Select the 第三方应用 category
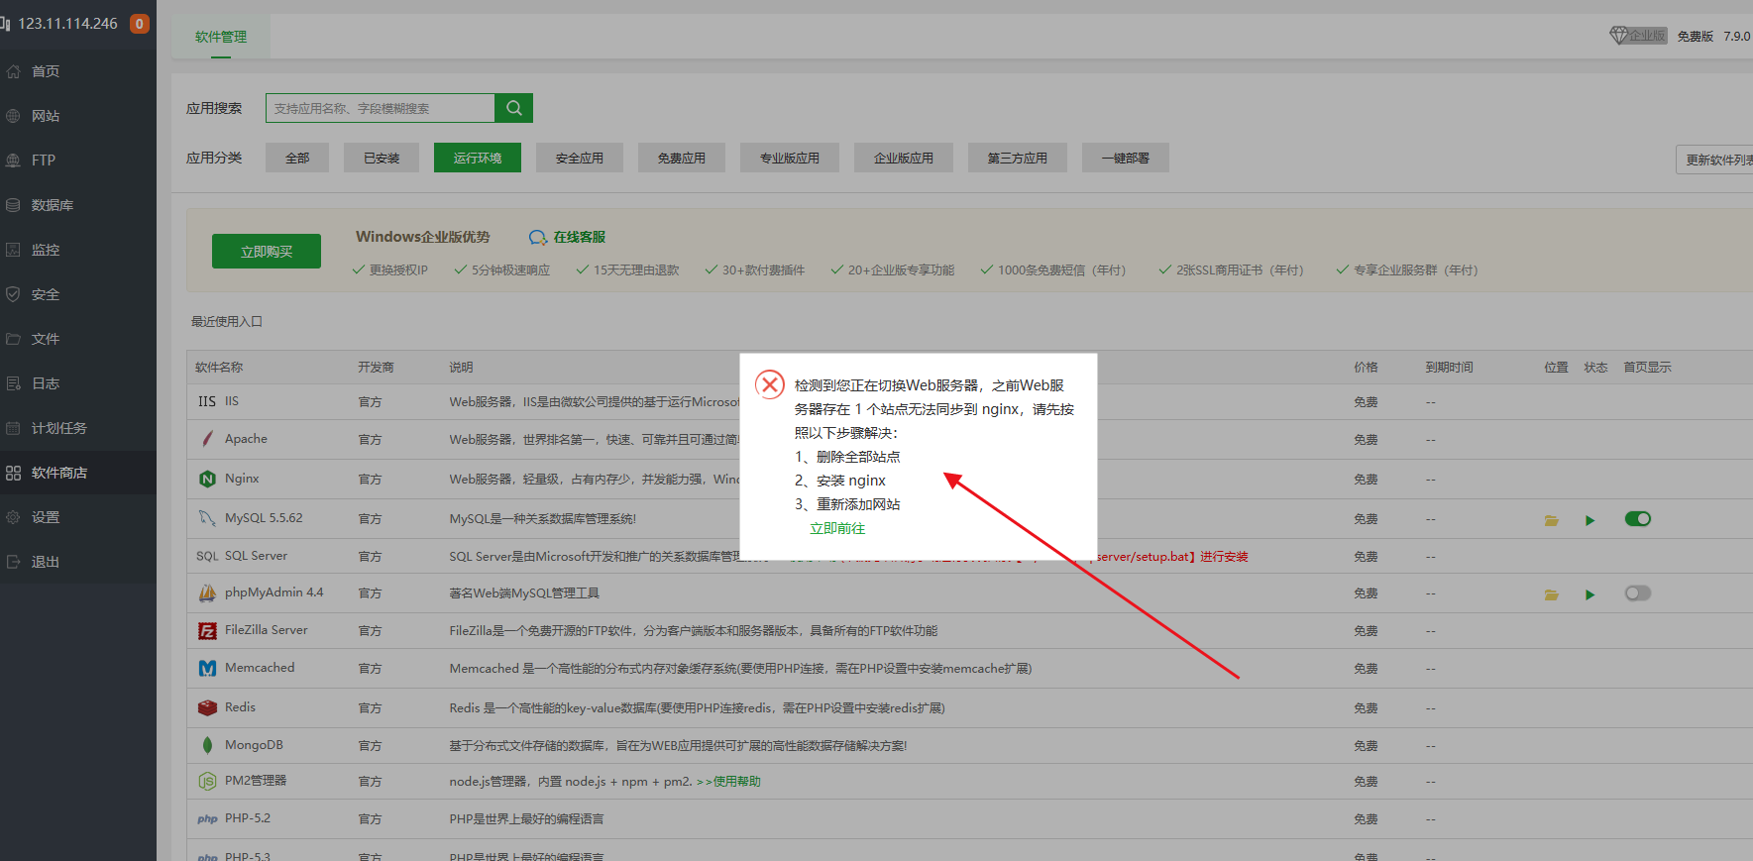The width and height of the screenshot is (1753, 861). click(1018, 158)
